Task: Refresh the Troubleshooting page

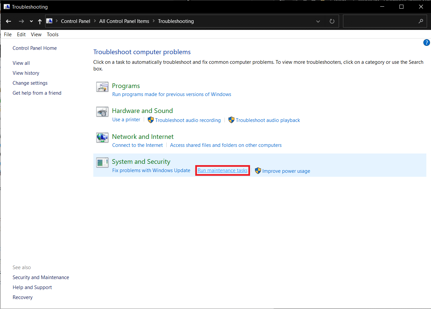Action: pos(332,21)
